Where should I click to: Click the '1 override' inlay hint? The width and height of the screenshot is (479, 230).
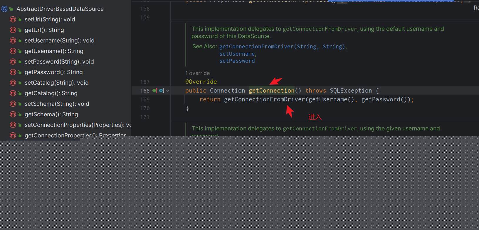[x=197, y=73]
